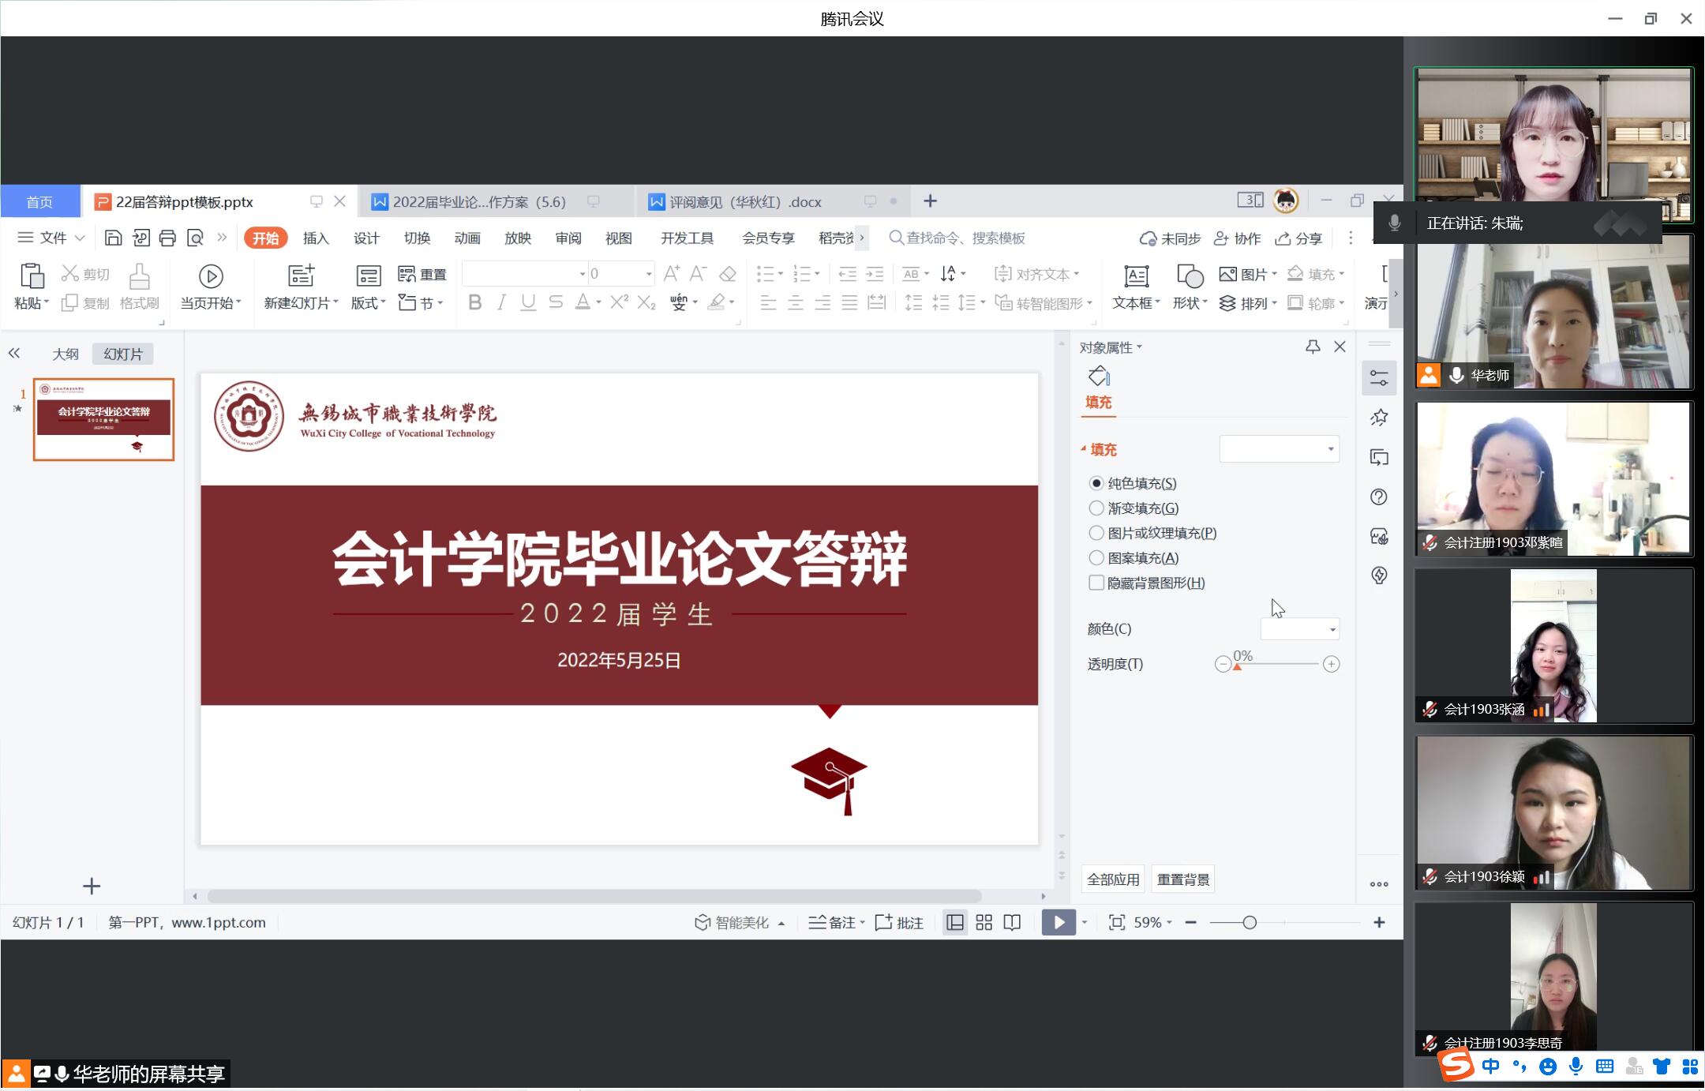
Task: Select gradient fill (渐变填充) radio option
Action: (1096, 508)
